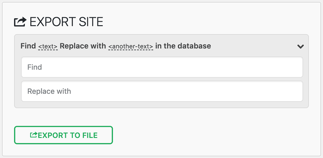Click the right end of the Find input

pyautogui.click(x=291, y=67)
